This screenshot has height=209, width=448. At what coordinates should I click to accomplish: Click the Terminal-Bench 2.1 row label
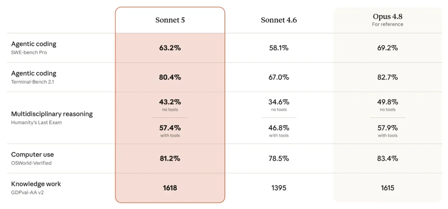coord(33,82)
